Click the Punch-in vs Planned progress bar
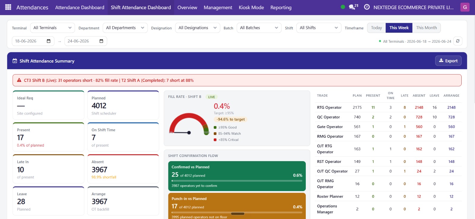The image size is (475, 219). point(237,212)
